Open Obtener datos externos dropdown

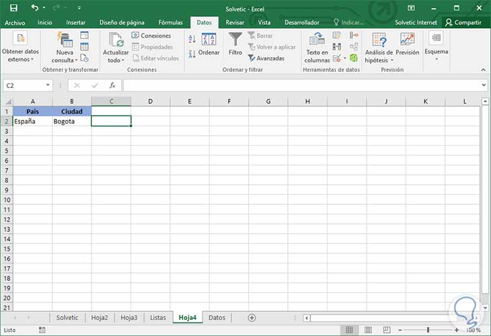[20, 47]
